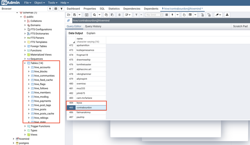
Task: Click the connection status link icon
Action: tap(69, 20)
